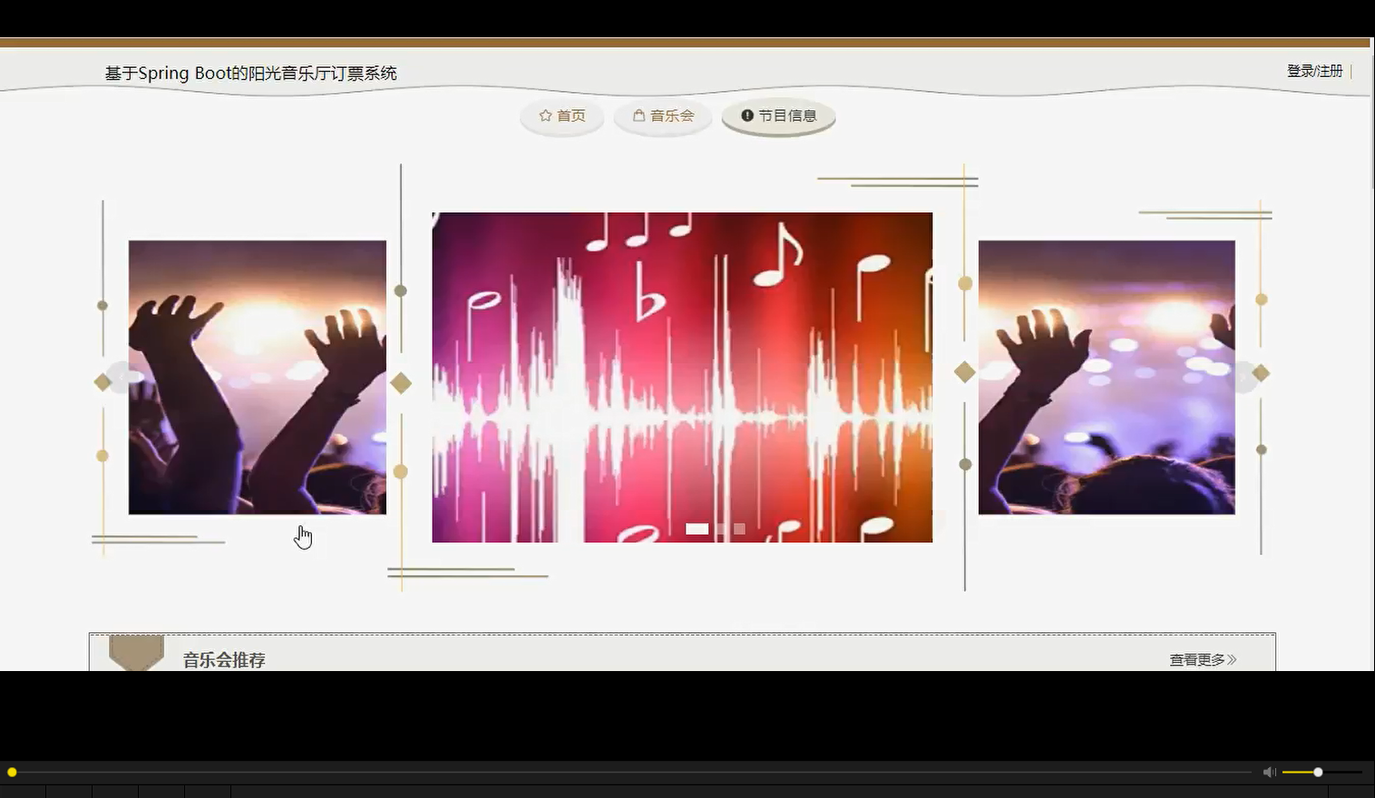
Task: Click the video player speaker mute icon
Action: coord(1269,772)
